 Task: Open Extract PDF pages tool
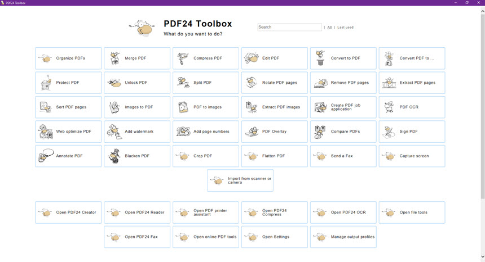coord(412,83)
